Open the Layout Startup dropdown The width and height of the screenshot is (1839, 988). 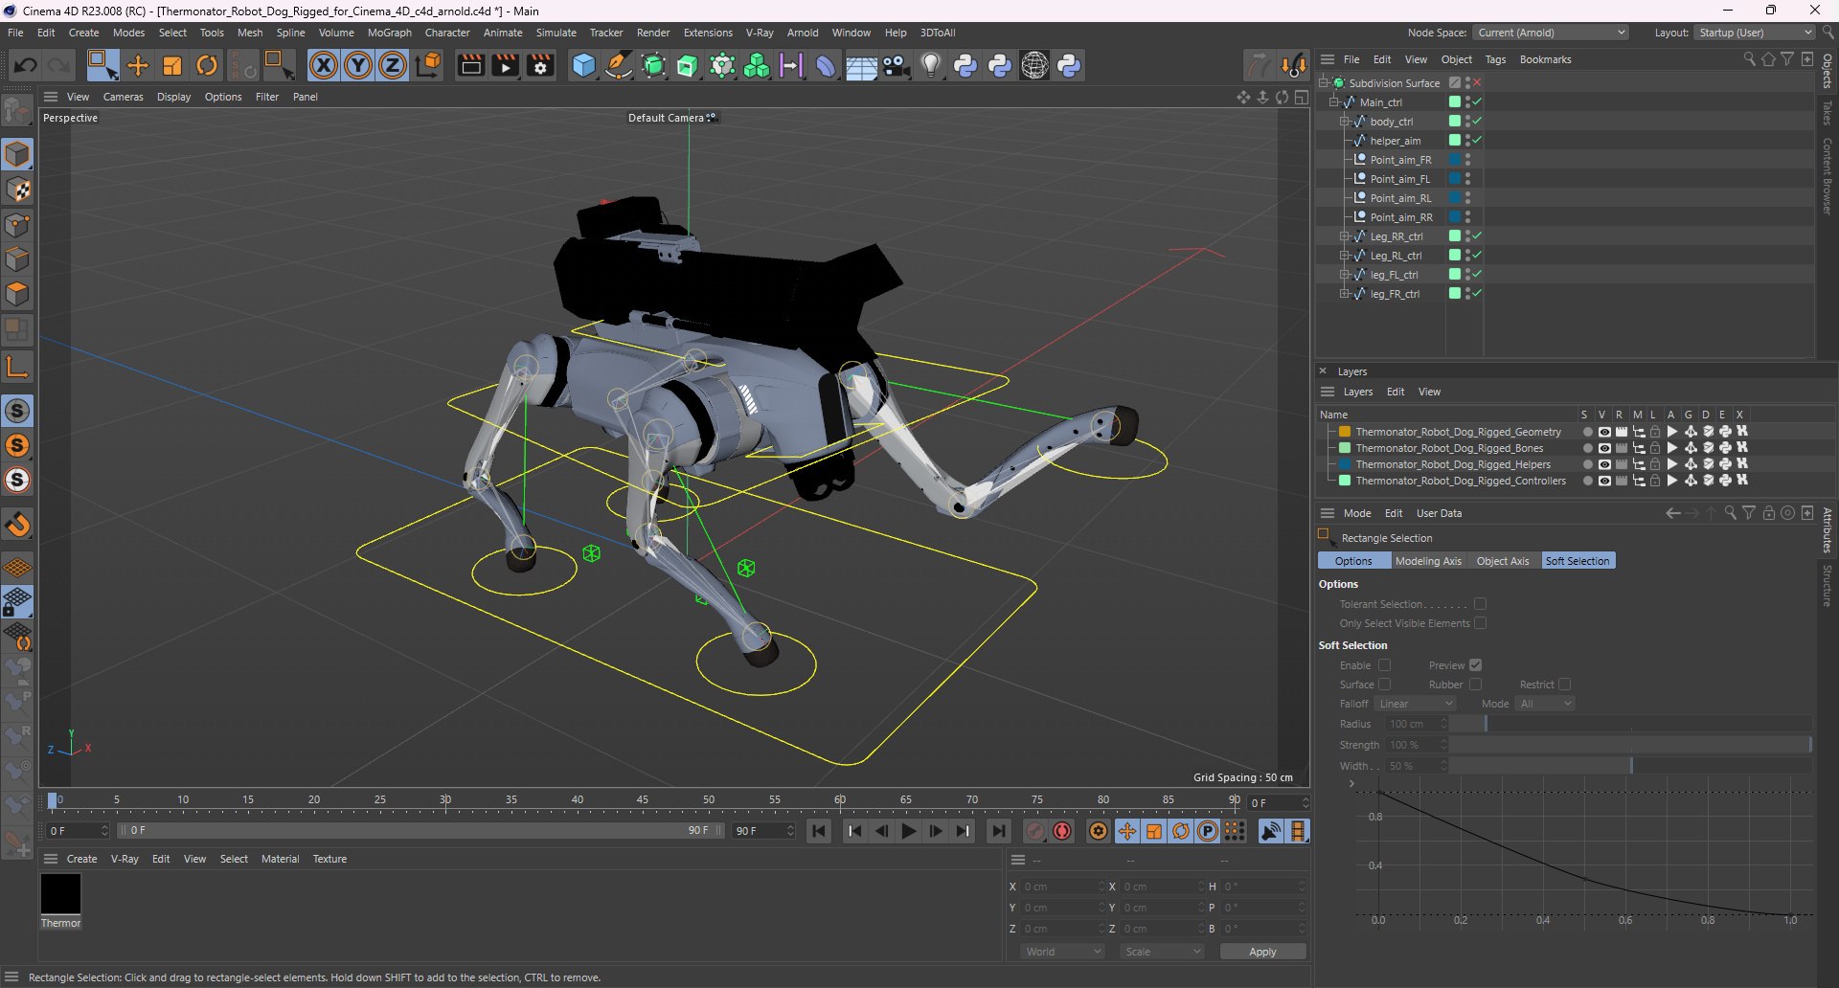[x=1755, y=33]
